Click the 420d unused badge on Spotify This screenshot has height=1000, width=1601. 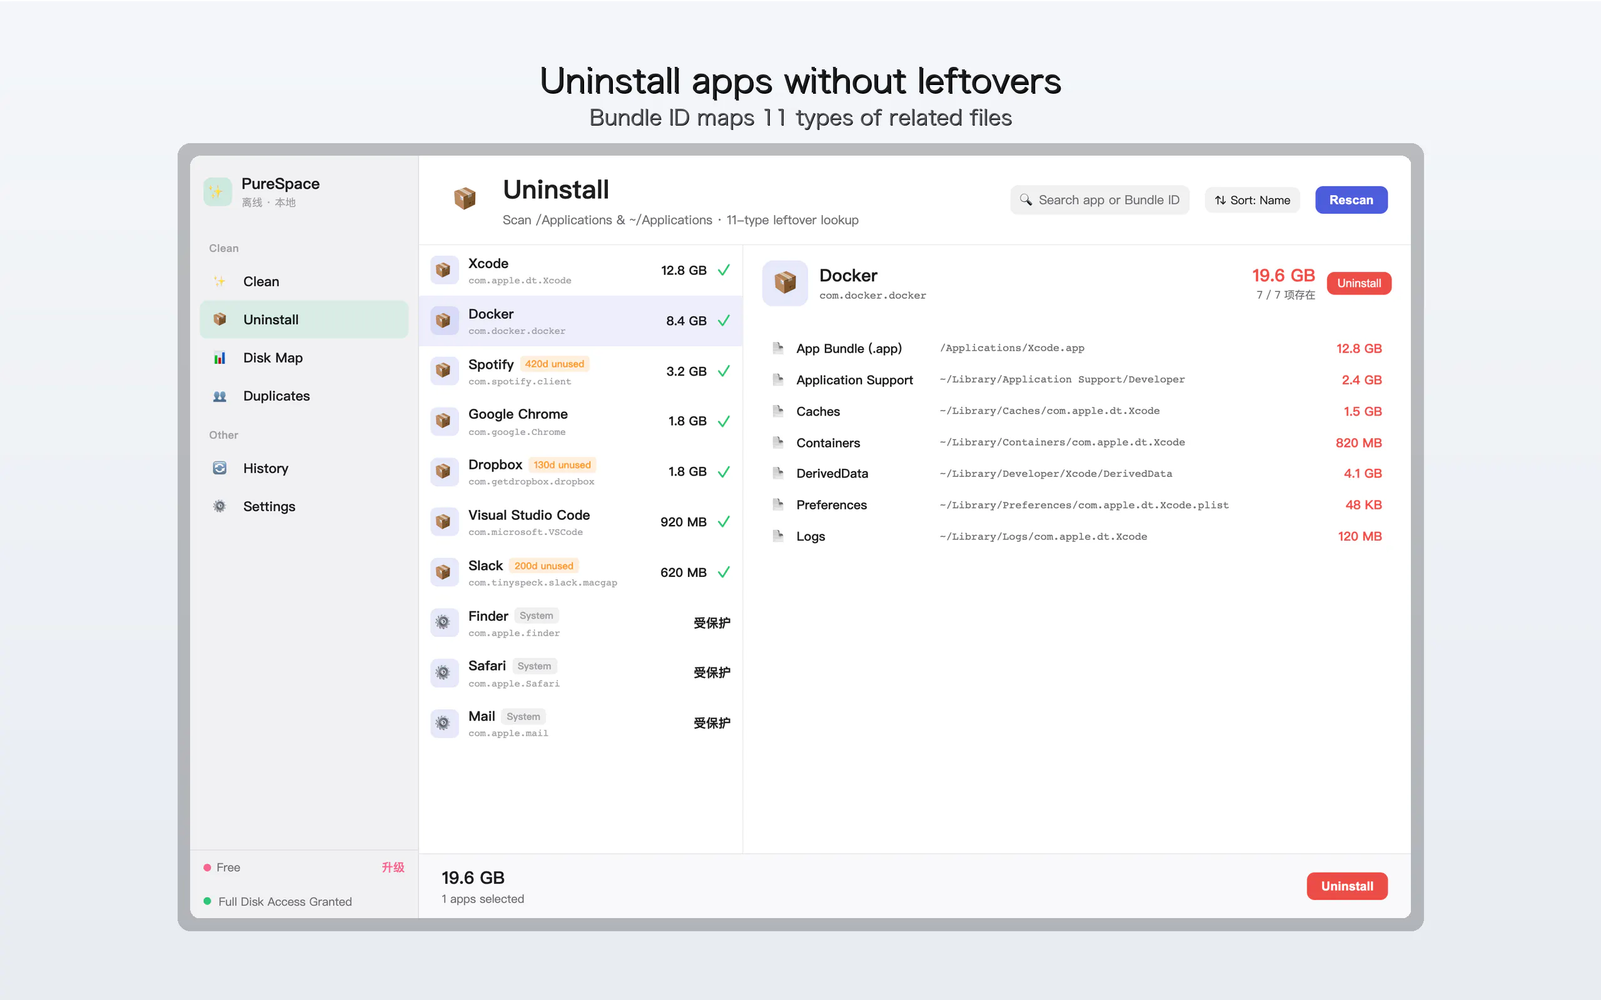(x=554, y=364)
